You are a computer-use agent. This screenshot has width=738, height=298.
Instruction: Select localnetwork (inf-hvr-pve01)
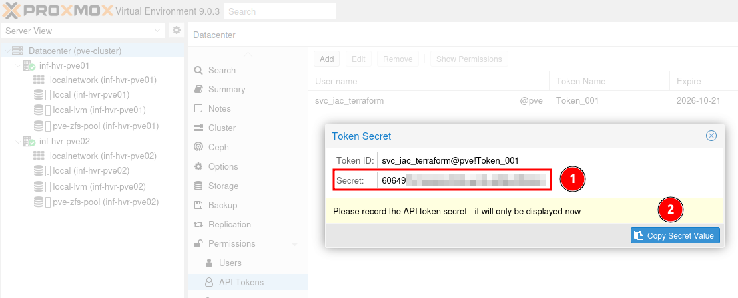[103, 80]
